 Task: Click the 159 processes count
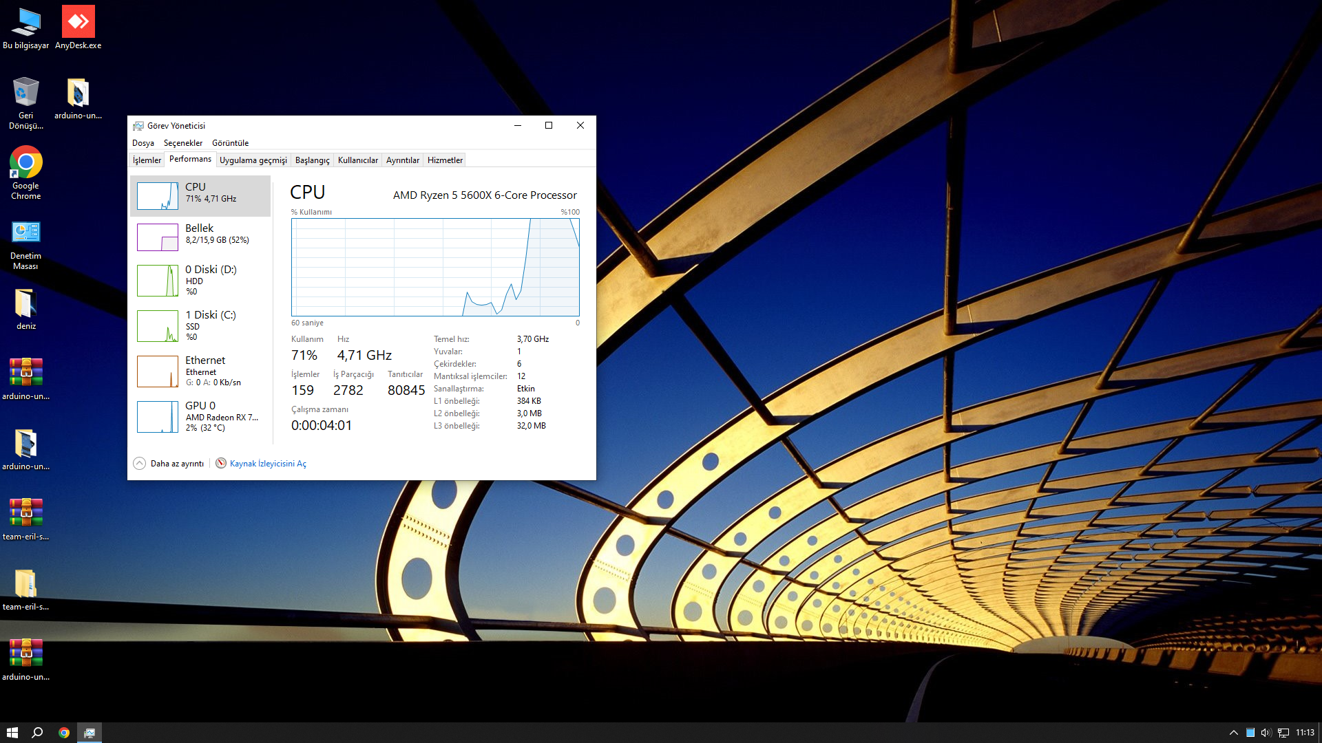pos(302,390)
